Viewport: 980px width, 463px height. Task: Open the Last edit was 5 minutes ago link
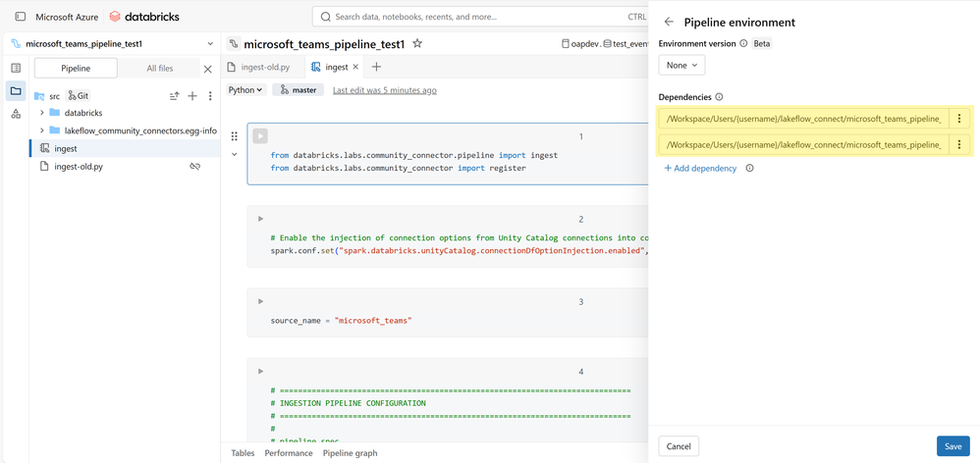pyautogui.click(x=384, y=90)
